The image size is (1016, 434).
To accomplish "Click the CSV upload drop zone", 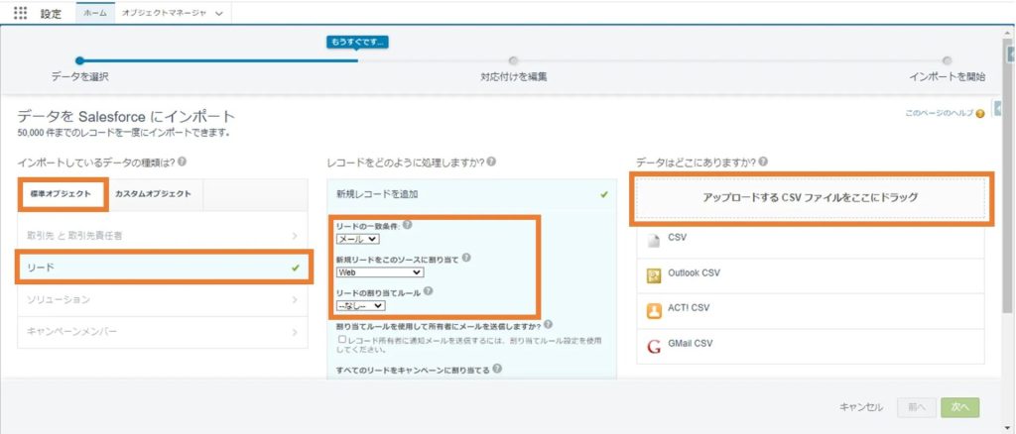I will (810, 198).
